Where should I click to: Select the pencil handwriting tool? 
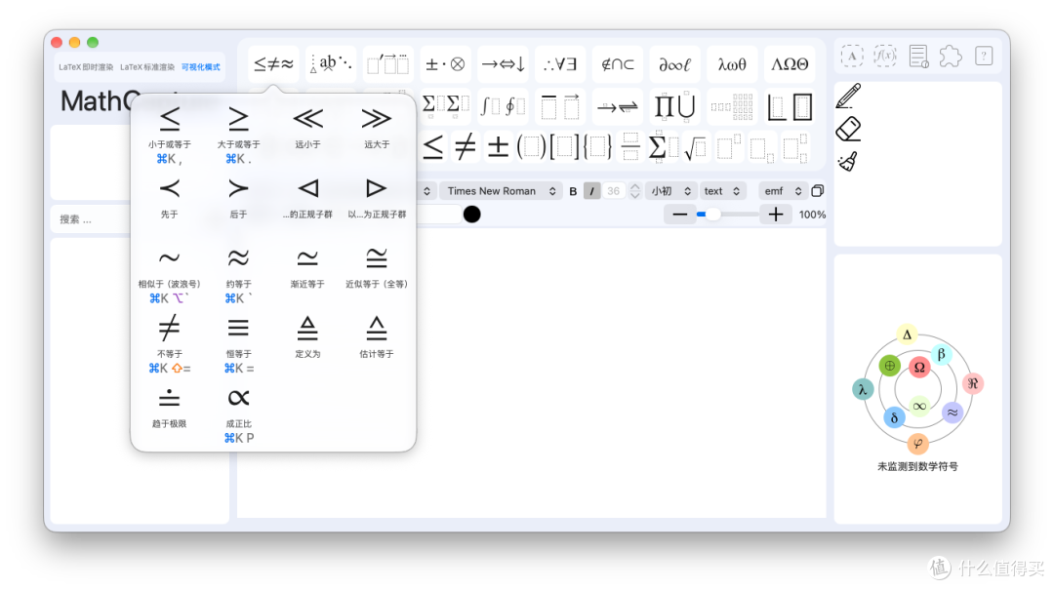tap(848, 97)
